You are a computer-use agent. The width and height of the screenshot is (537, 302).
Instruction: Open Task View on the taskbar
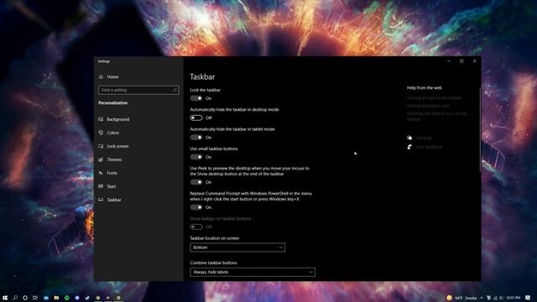pyautogui.click(x=35, y=298)
